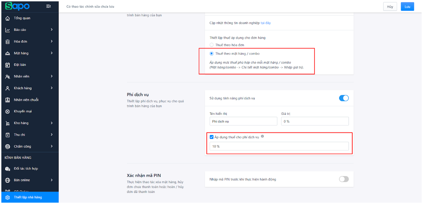Expand the Báo cáo submenu arrow
Viewport: 423px width, 204px height.
[52, 30]
